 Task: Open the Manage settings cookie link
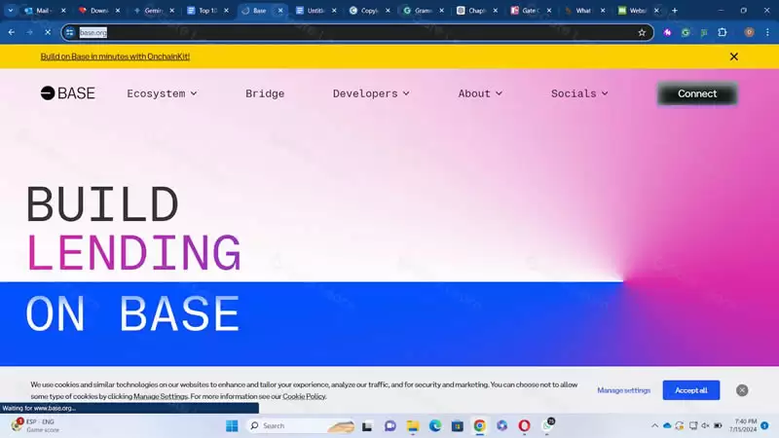click(623, 390)
